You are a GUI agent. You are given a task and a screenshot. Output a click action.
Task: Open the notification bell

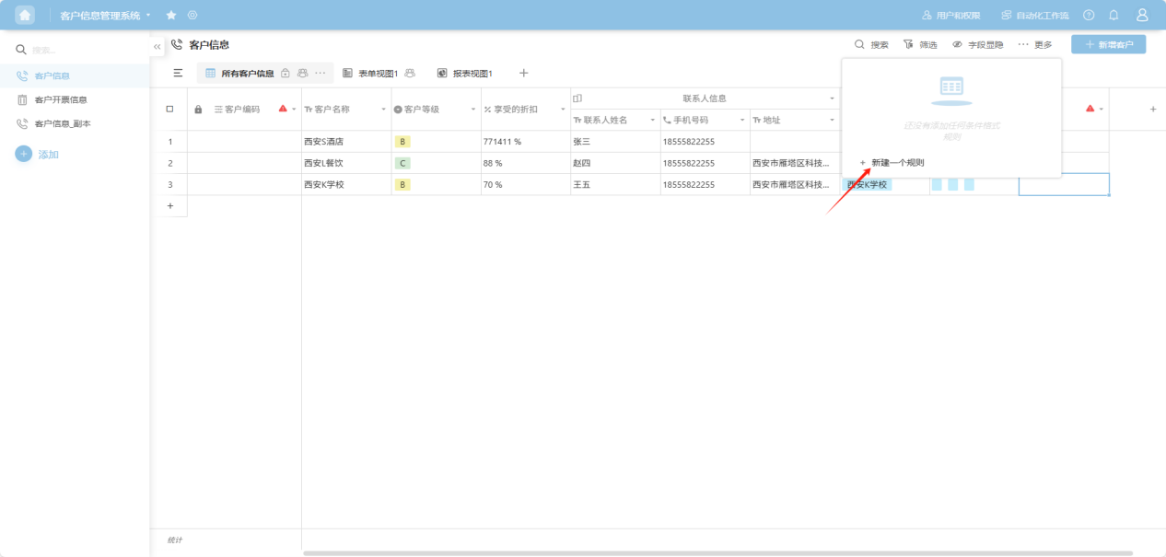1114,16
